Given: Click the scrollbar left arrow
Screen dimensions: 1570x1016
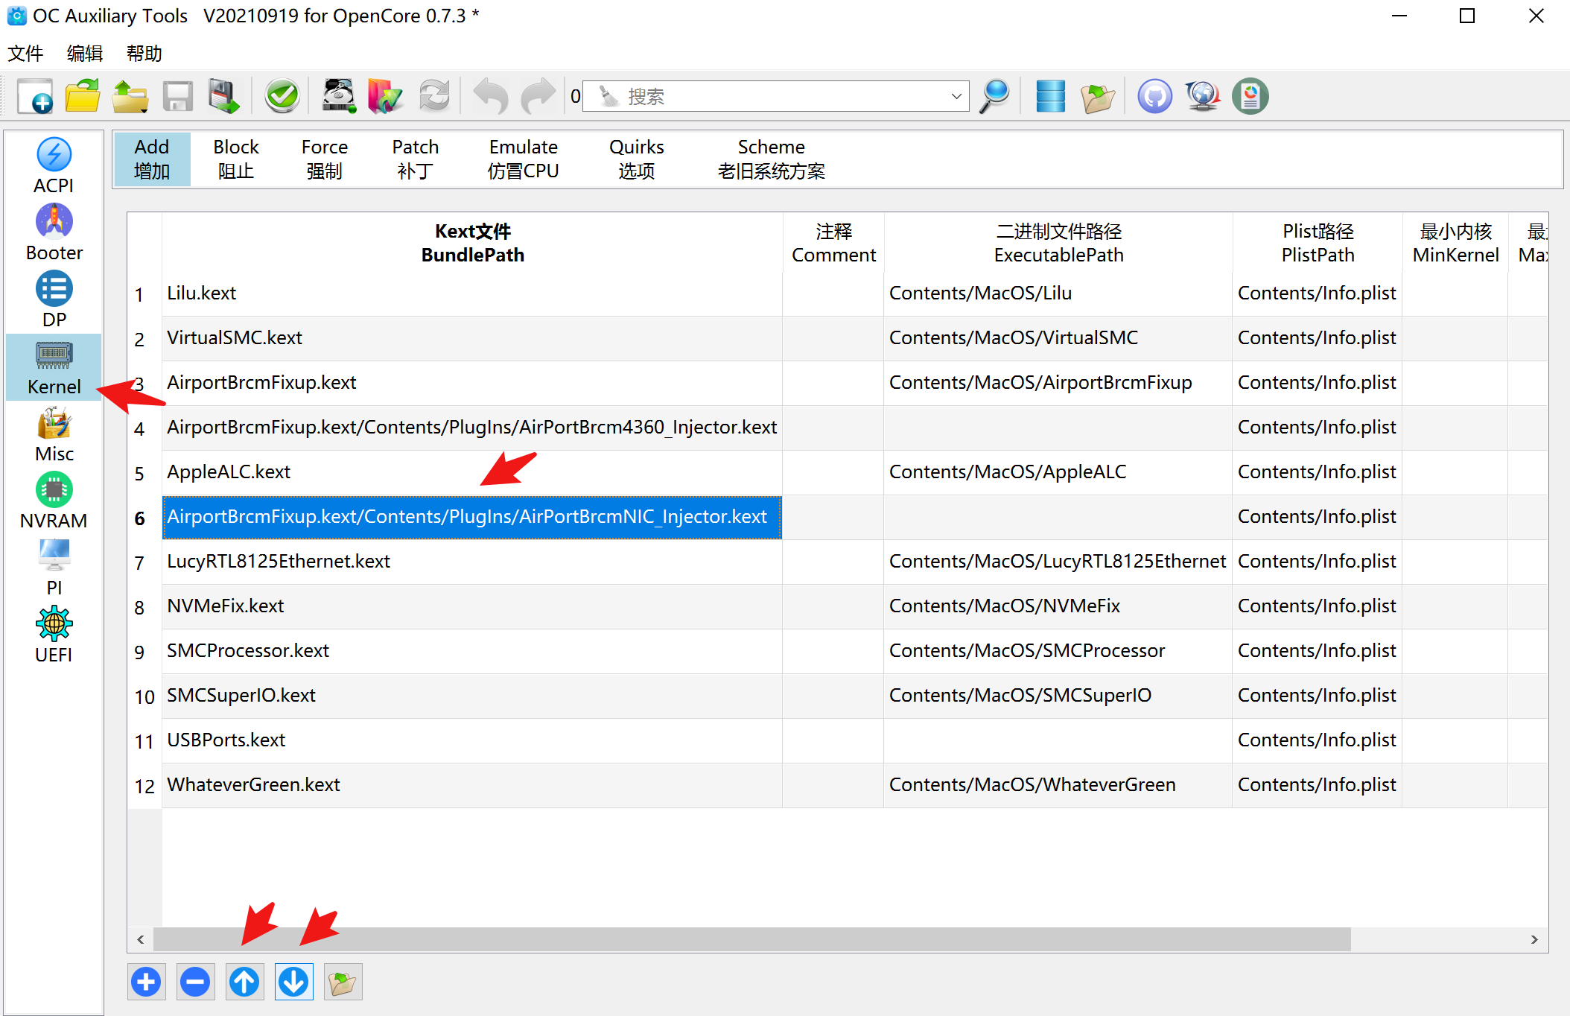Looking at the screenshot, I should coord(141,939).
